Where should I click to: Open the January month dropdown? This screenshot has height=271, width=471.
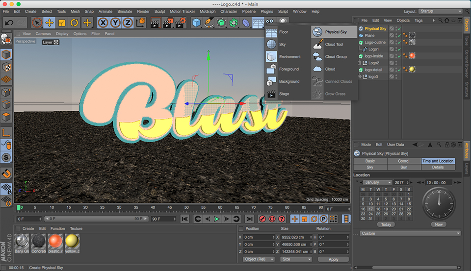click(378, 182)
